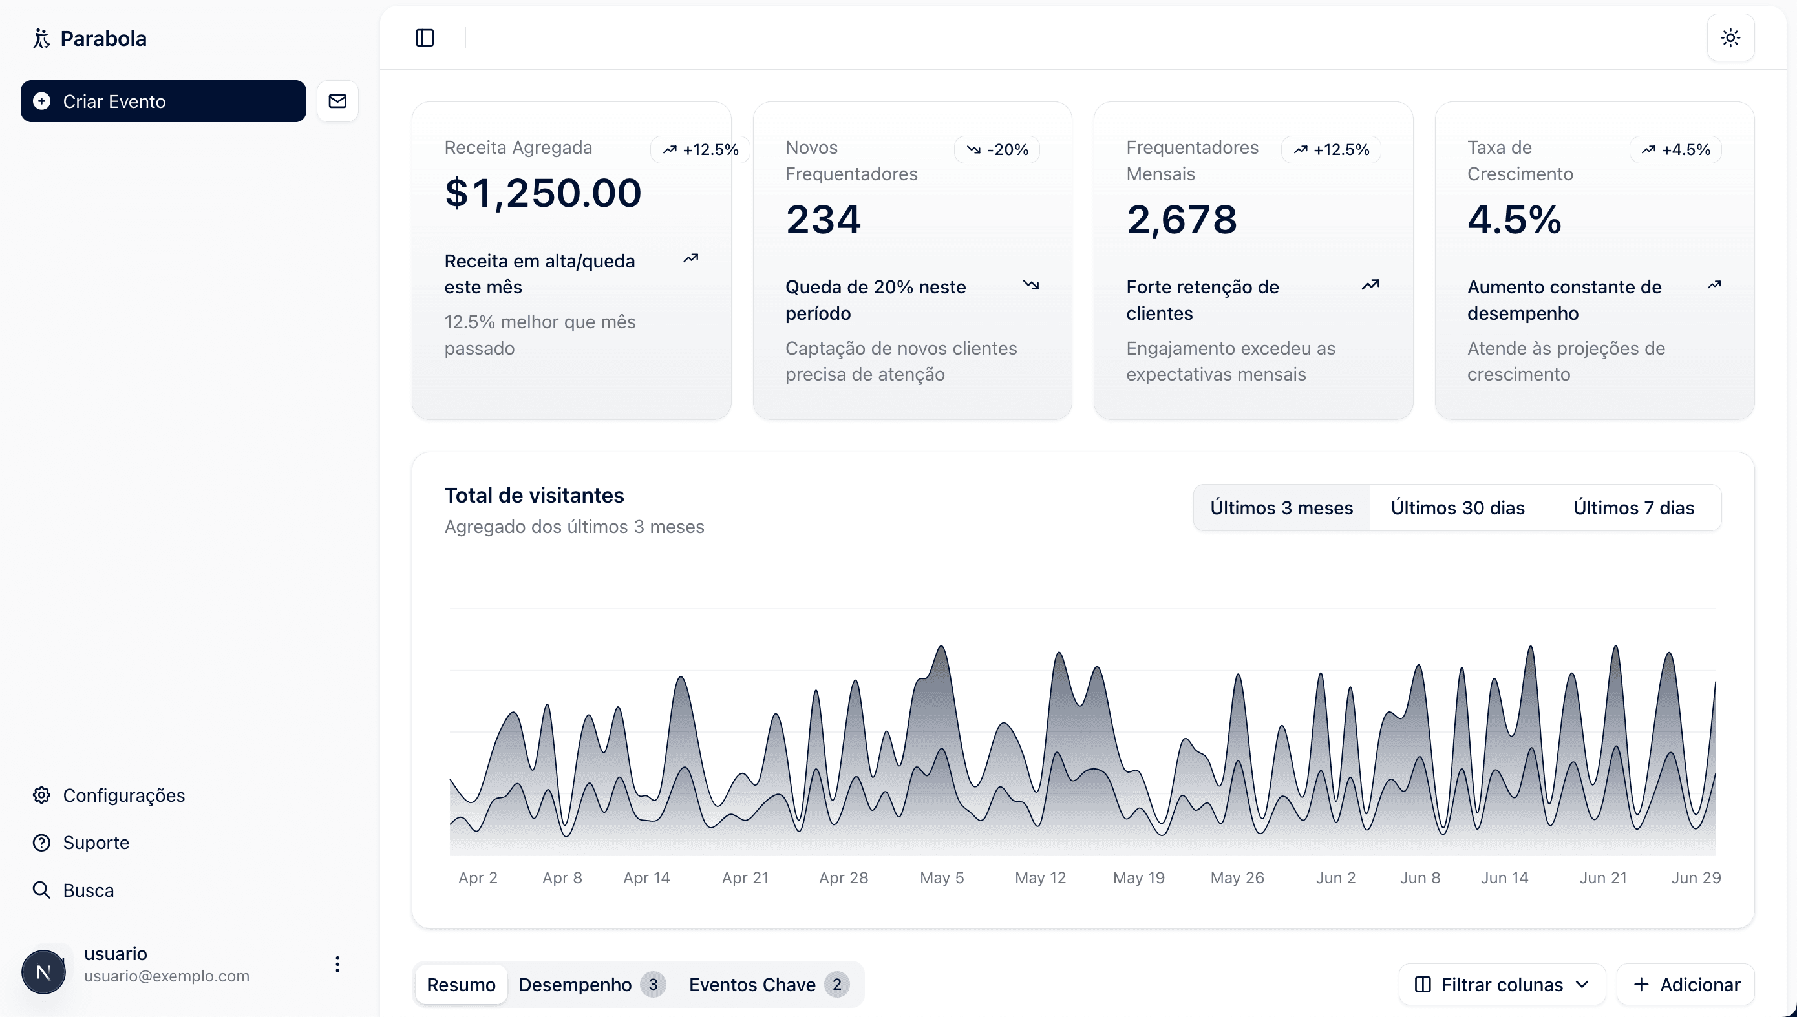Select the Últimos 30 dias range
1797x1017 pixels.
[1458, 508]
